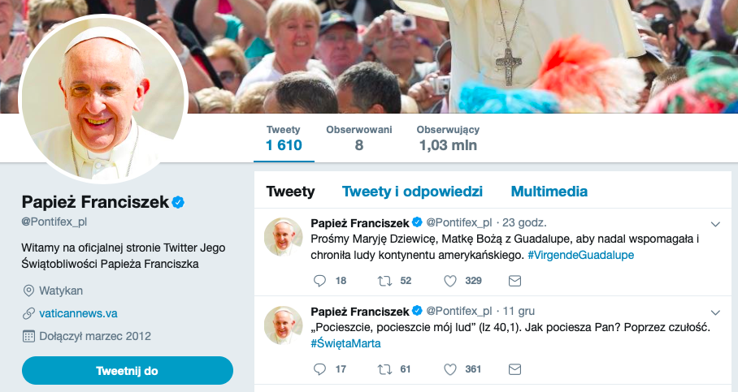Follow the #ŚwiętaMarta hashtag link
The image size is (738, 392).
pyautogui.click(x=345, y=343)
